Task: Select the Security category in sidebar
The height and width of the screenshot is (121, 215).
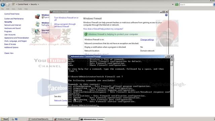Action: coord(8,22)
